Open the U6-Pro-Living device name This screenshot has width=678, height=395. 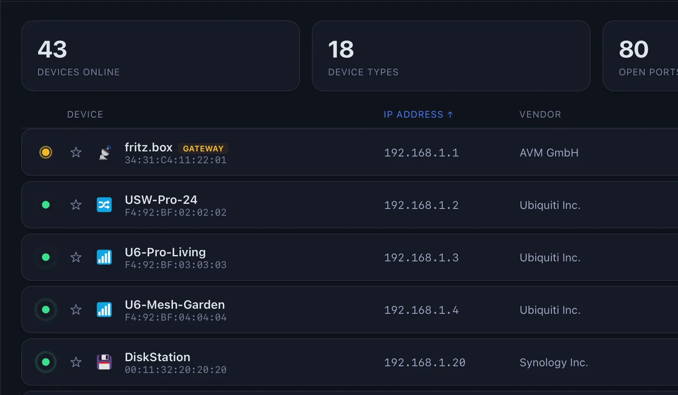[x=165, y=252]
